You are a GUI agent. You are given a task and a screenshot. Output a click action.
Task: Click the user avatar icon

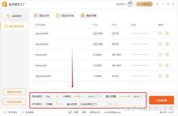[130, 4]
